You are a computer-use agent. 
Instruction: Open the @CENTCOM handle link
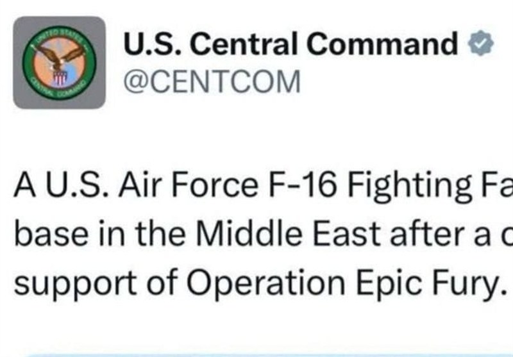(x=211, y=81)
